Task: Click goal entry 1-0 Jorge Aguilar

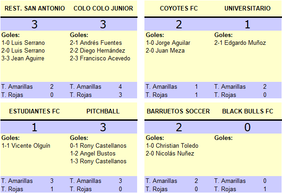Action: [168, 43]
